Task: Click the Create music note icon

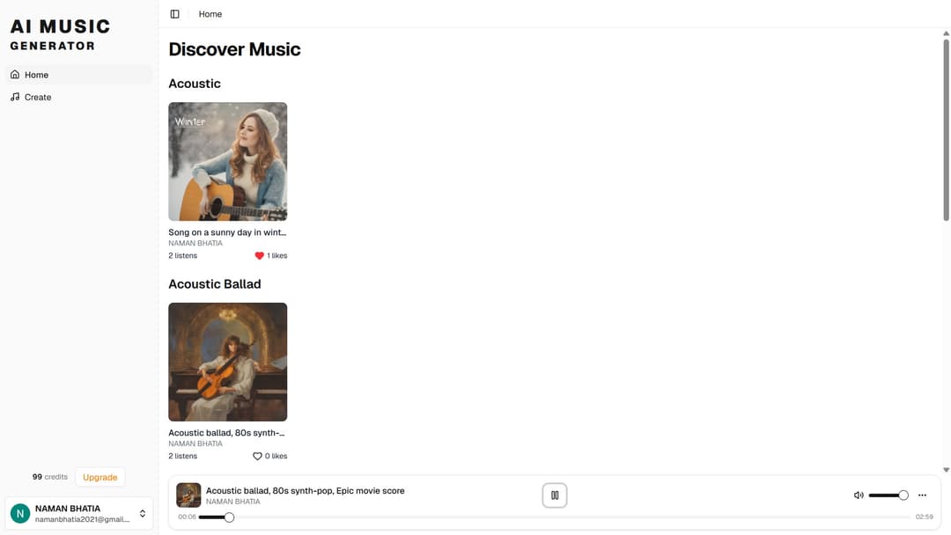Action: pos(14,97)
